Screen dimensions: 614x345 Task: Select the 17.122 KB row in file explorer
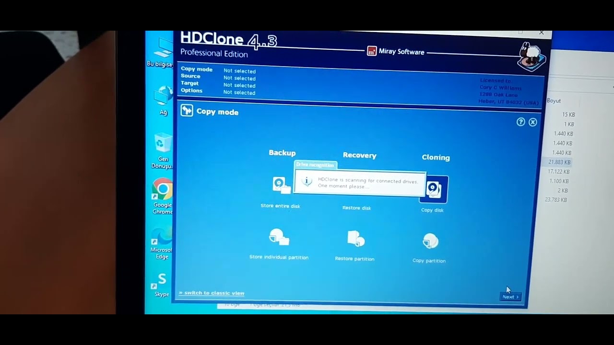tap(558, 172)
